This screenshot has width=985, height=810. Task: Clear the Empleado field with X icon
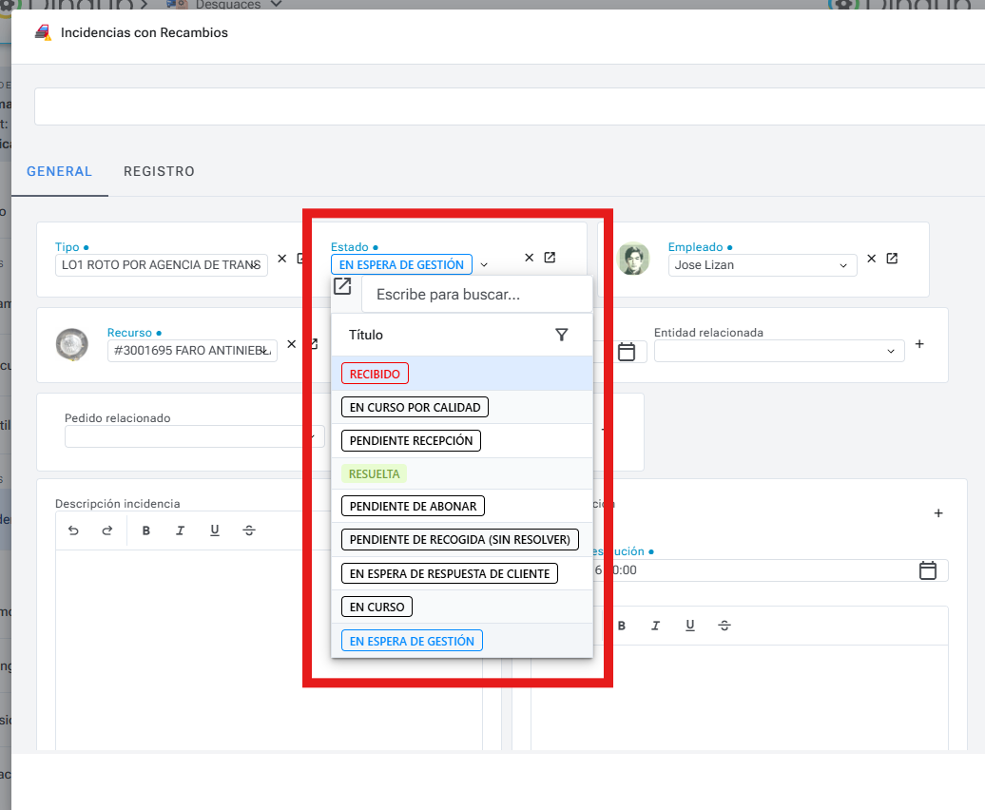click(872, 259)
